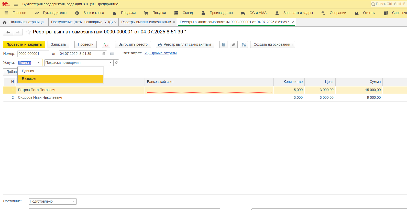Screen dimensions: 407x210
Task: Go back using the left arrow button
Action: 8,32
